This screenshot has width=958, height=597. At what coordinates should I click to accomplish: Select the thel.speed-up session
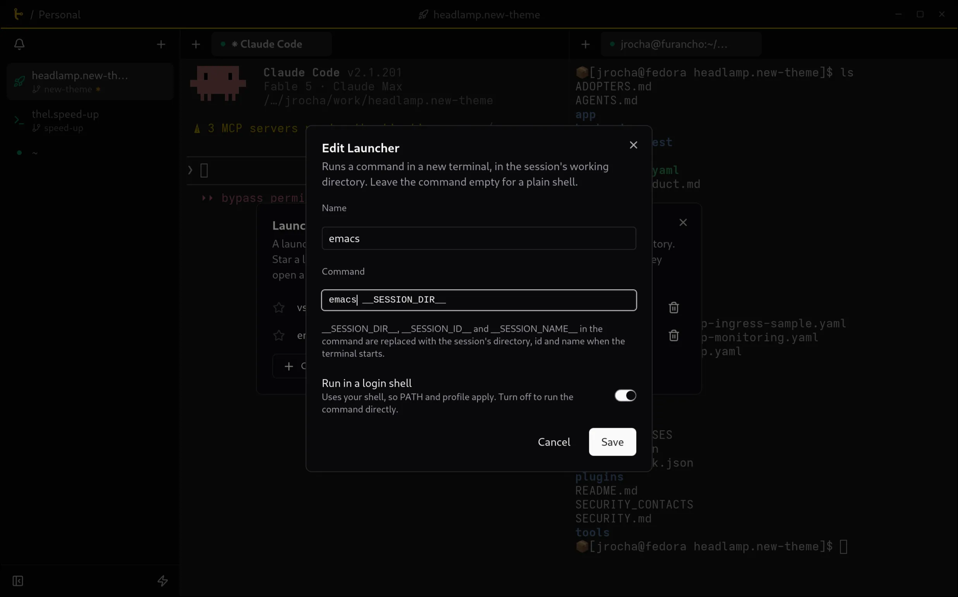[x=90, y=120]
